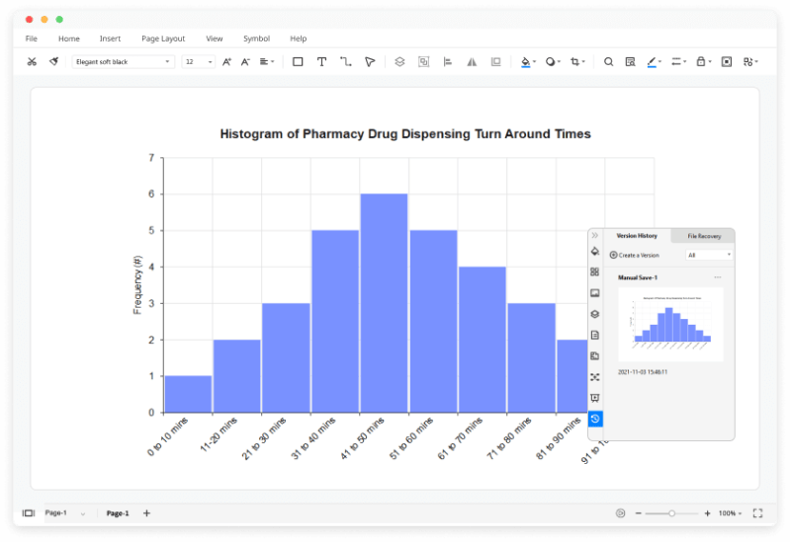The image size is (790, 542).
Task: Open the Manual Save-1 more options ellipsis
Action: point(718,277)
